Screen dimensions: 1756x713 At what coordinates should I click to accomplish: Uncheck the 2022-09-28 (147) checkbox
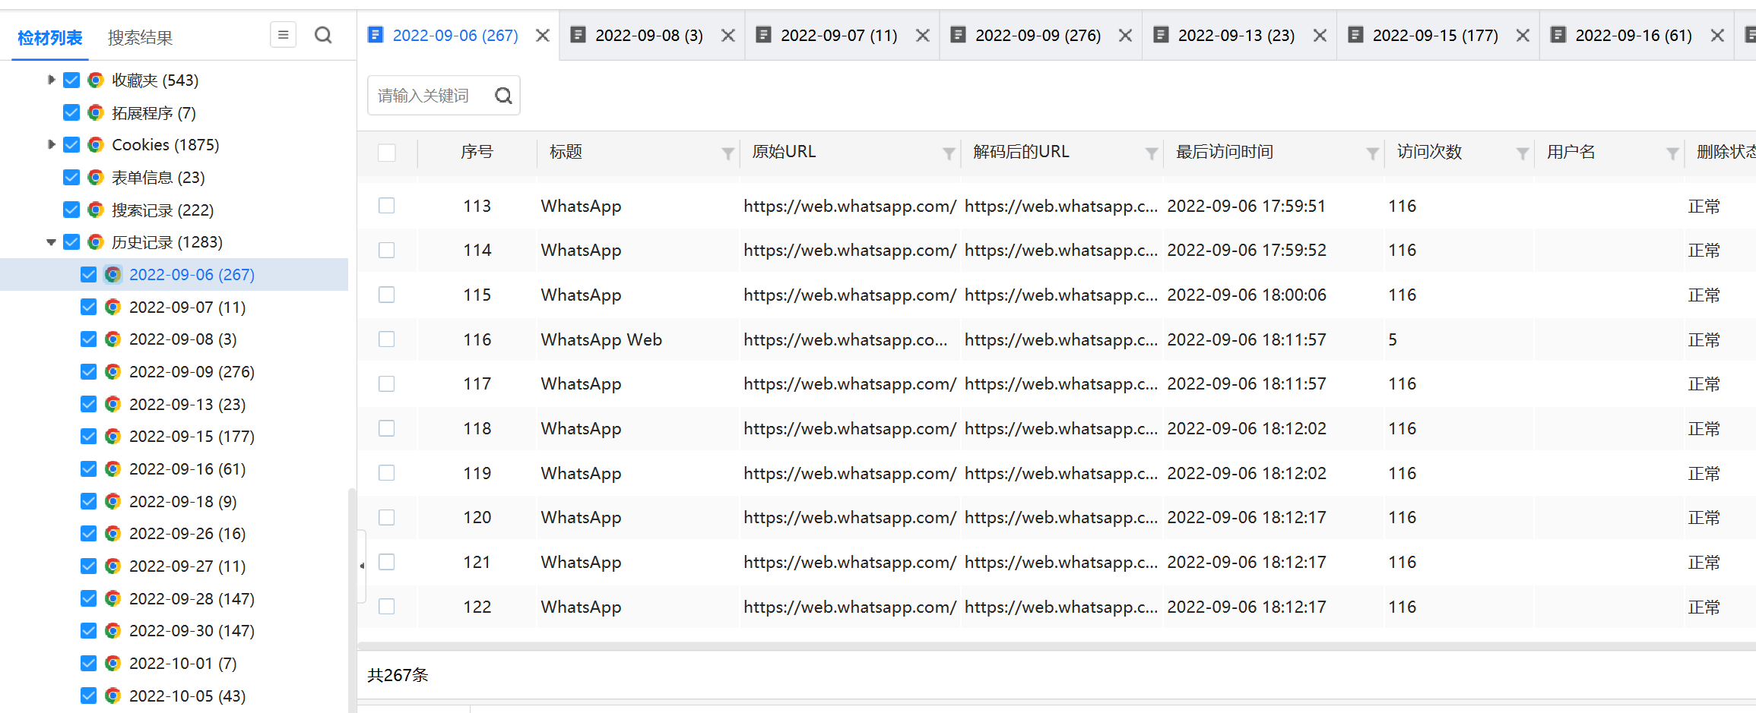point(89,598)
